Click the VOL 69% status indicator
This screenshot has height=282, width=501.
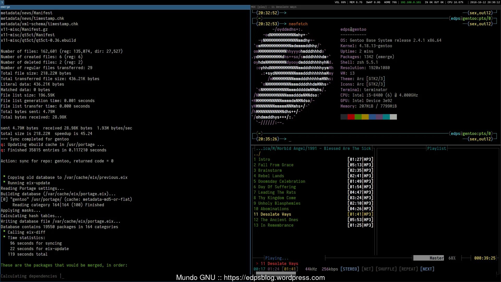click(x=340, y=2)
